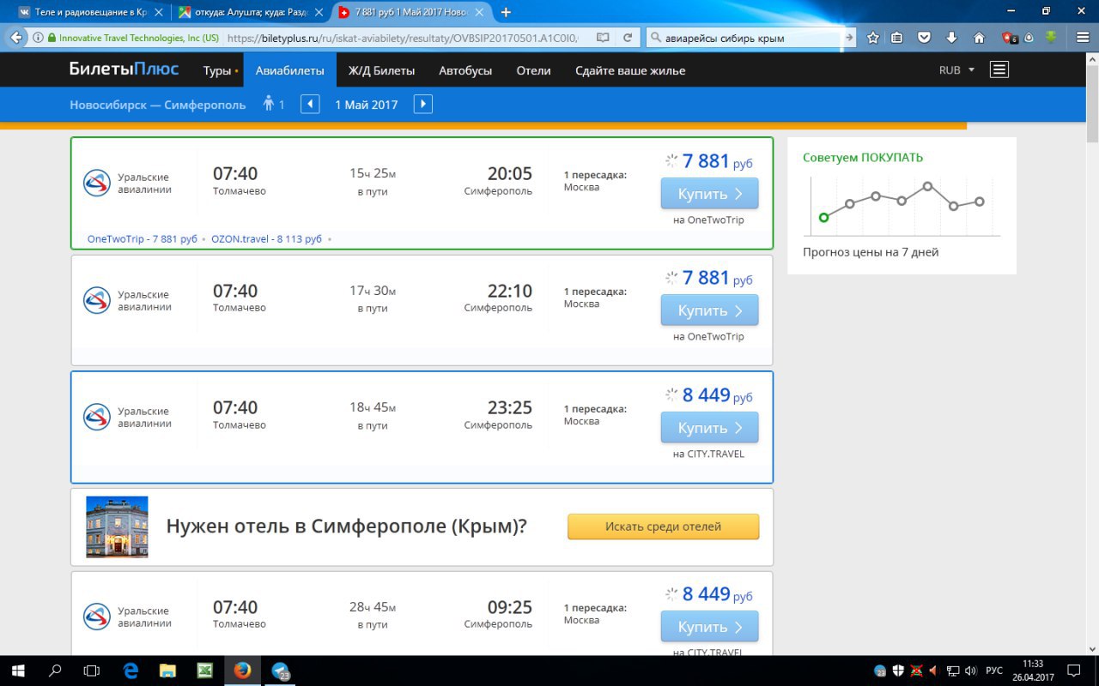This screenshot has height=686, width=1099.
Task: Click the Уральские авиалинии logo on the 20:05 arrival flight
Action: tap(97, 184)
